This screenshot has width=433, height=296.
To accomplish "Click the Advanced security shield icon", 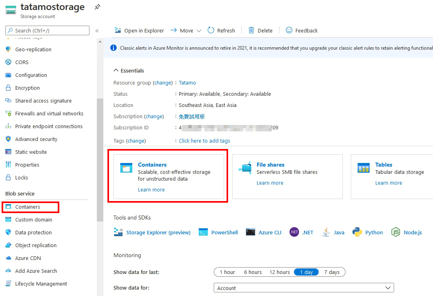I will click(x=8, y=139).
